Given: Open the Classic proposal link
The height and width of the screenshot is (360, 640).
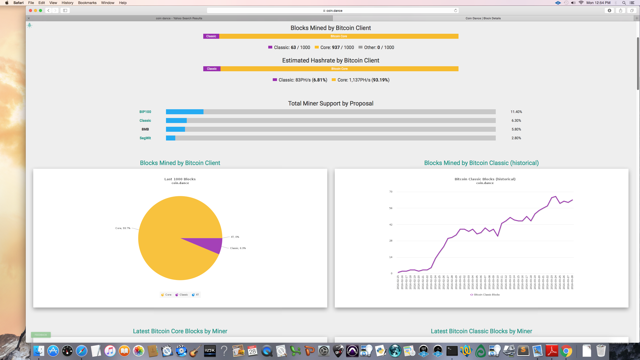Looking at the screenshot, I should tap(145, 120).
